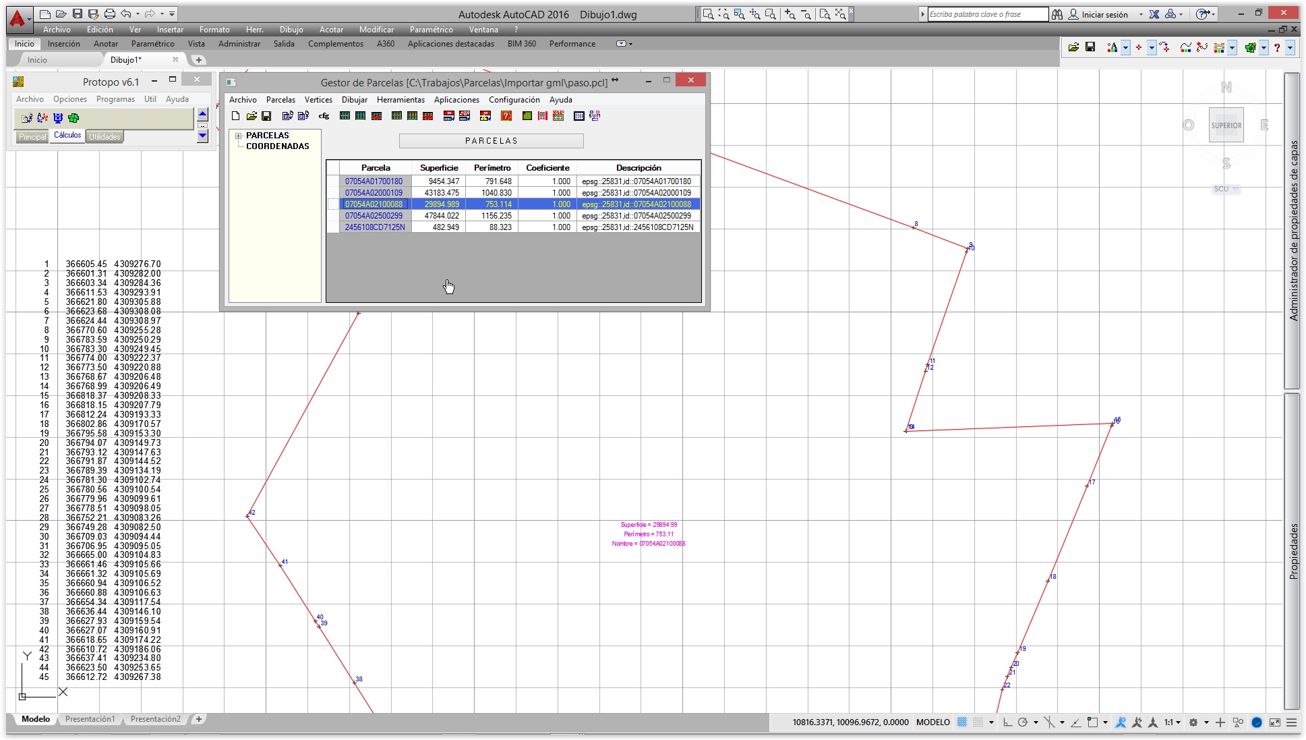Toggle annotation objects visibility in status bar
Viewport: 1306px width, 740px height.
pyautogui.click(x=1121, y=722)
